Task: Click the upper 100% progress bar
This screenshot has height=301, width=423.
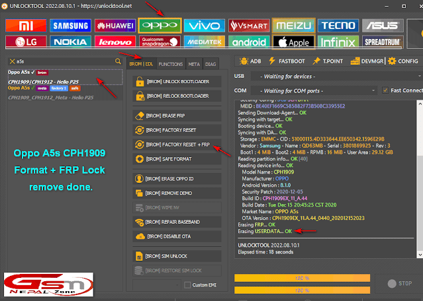Action: pos(302,278)
